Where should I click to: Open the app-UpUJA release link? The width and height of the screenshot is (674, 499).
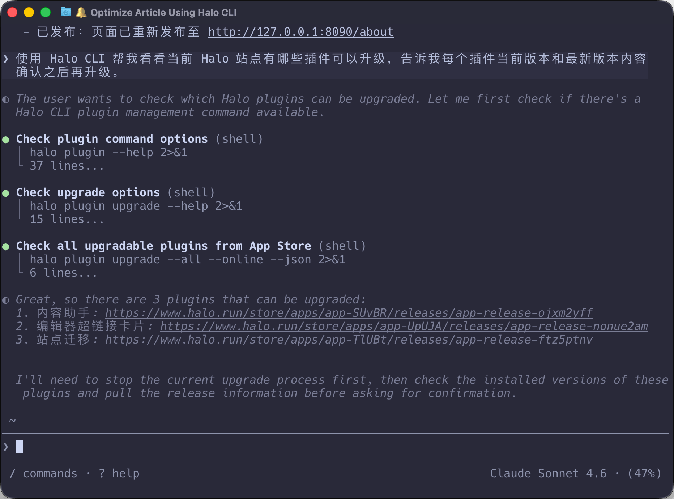point(404,327)
